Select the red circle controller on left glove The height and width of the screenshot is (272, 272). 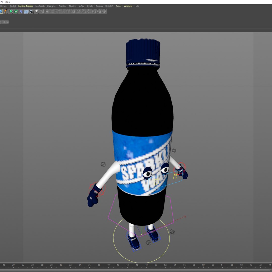coord(97,189)
